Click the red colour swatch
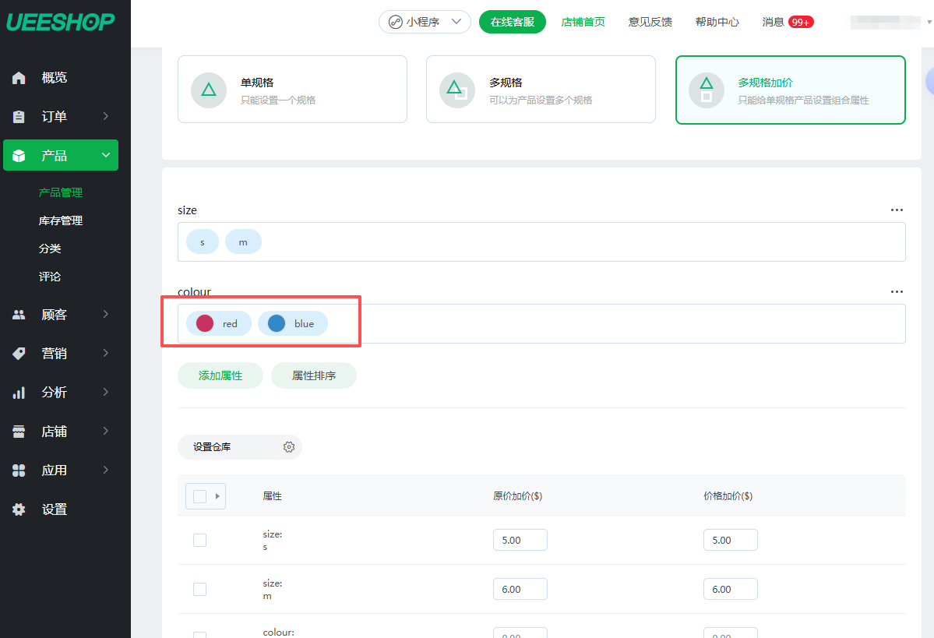Screen dimensions: 934x638 (205, 323)
